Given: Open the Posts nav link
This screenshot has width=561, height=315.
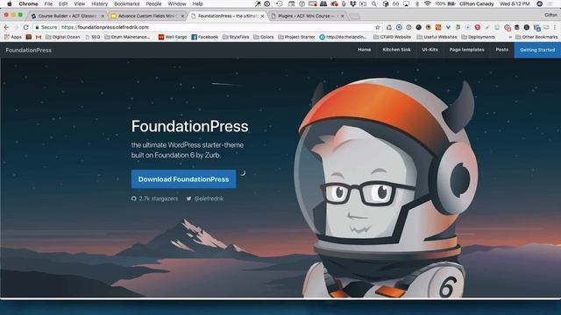Looking at the screenshot, I should pyautogui.click(x=501, y=50).
